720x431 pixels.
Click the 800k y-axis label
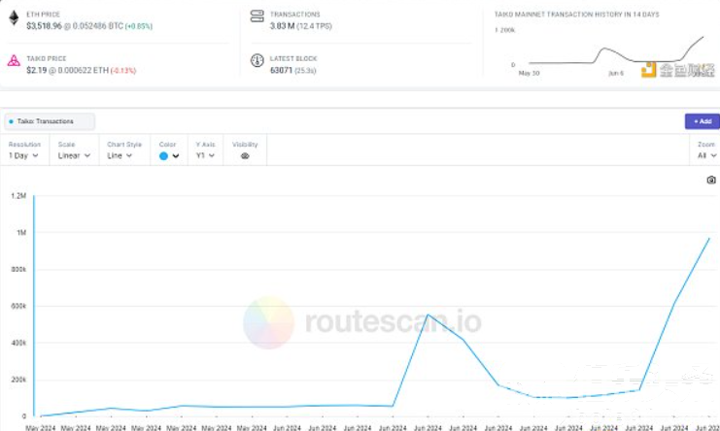(x=18, y=269)
